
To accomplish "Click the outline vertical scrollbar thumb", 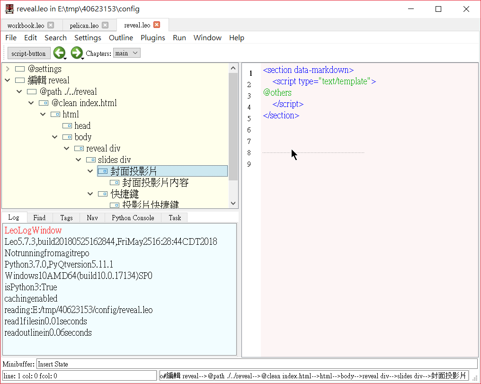I will tap(233, 126).
